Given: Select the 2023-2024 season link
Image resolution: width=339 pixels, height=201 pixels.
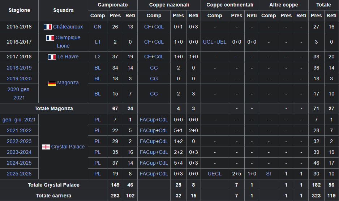Looking at the screenshot, I should tap(19, 152).
